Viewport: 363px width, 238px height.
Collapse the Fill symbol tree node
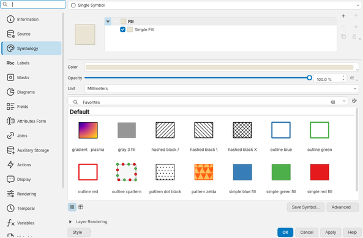pos(108,21)
